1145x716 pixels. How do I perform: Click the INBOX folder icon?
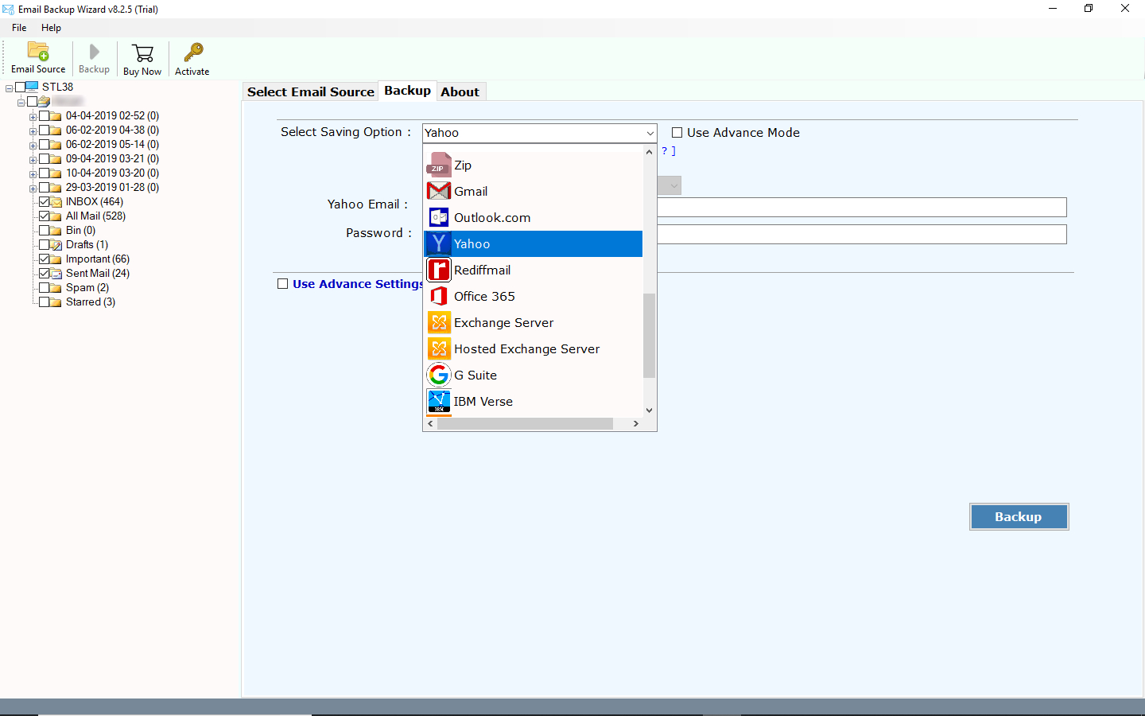56,202
